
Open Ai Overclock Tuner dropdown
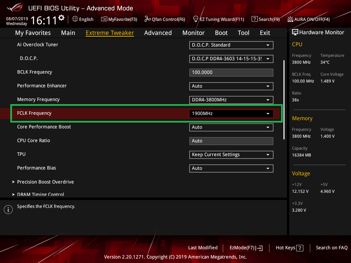point(231,45)
